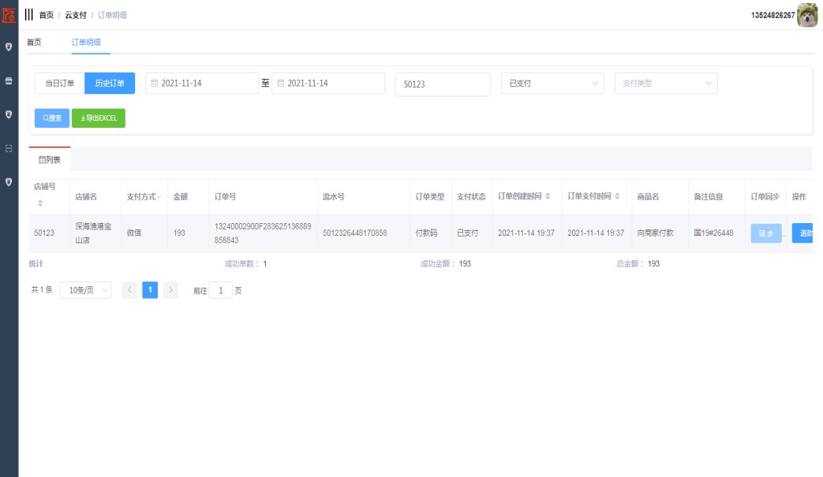The width and height of the screenshot is (823, 477).
Task: Open the 已支付 status dropdown
Action: [552, 84]
